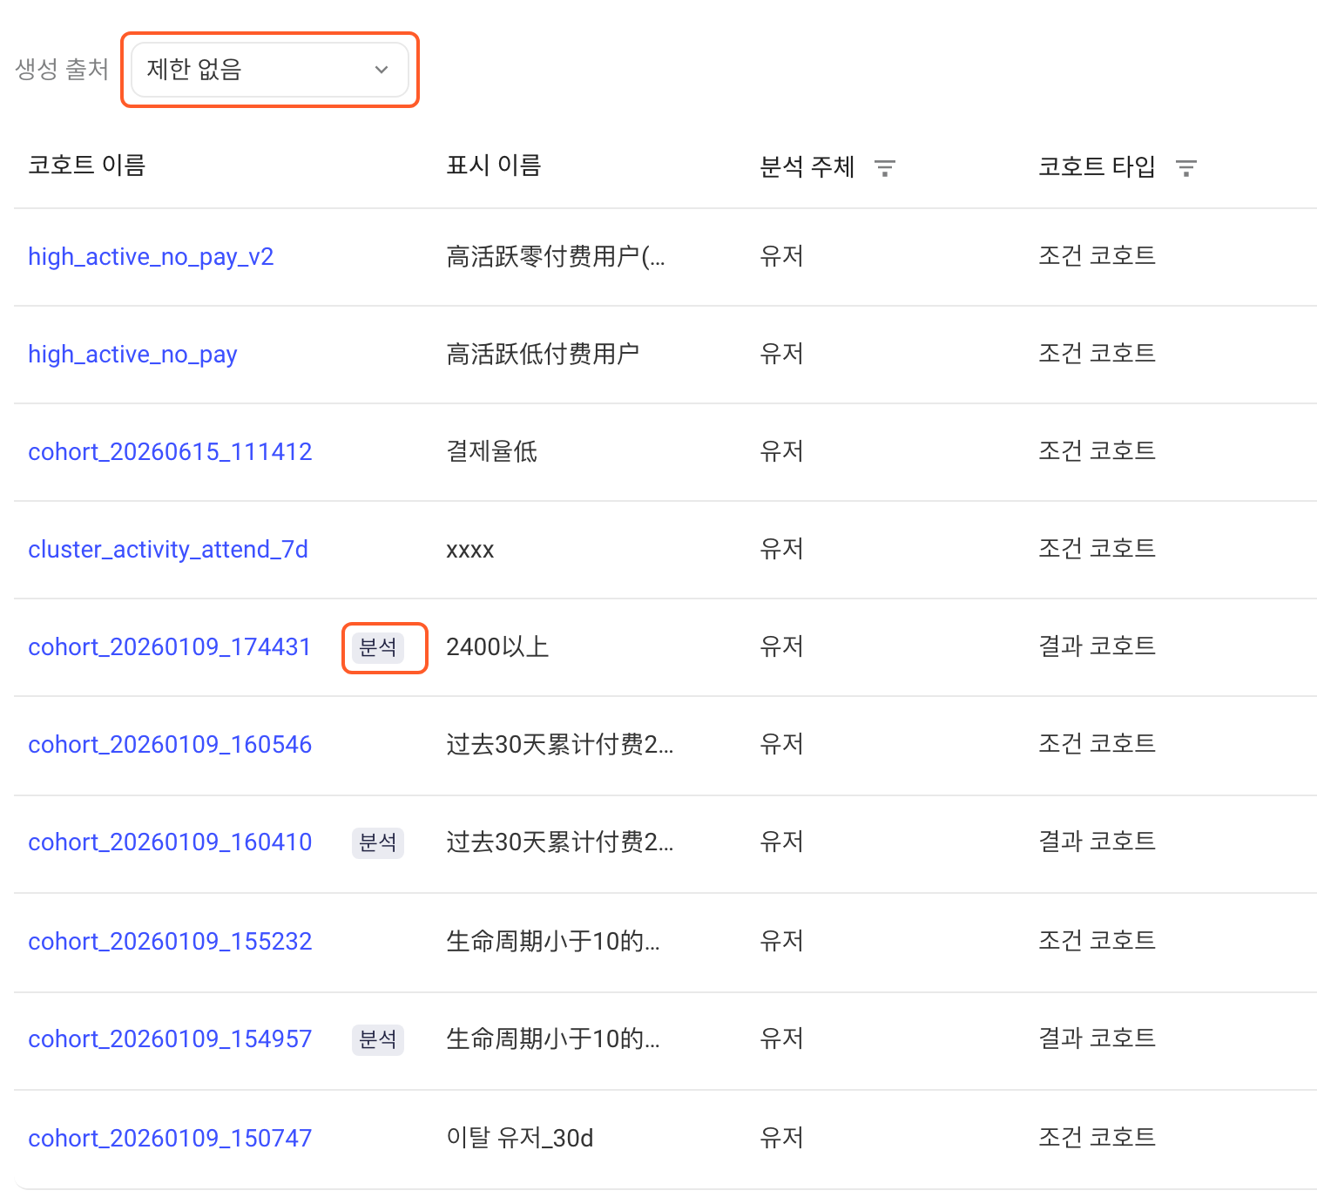This screenshot has width=1317, height=1204.
Task: Open cohort_20260109_160410 link
Action: [x=170, y=842]
